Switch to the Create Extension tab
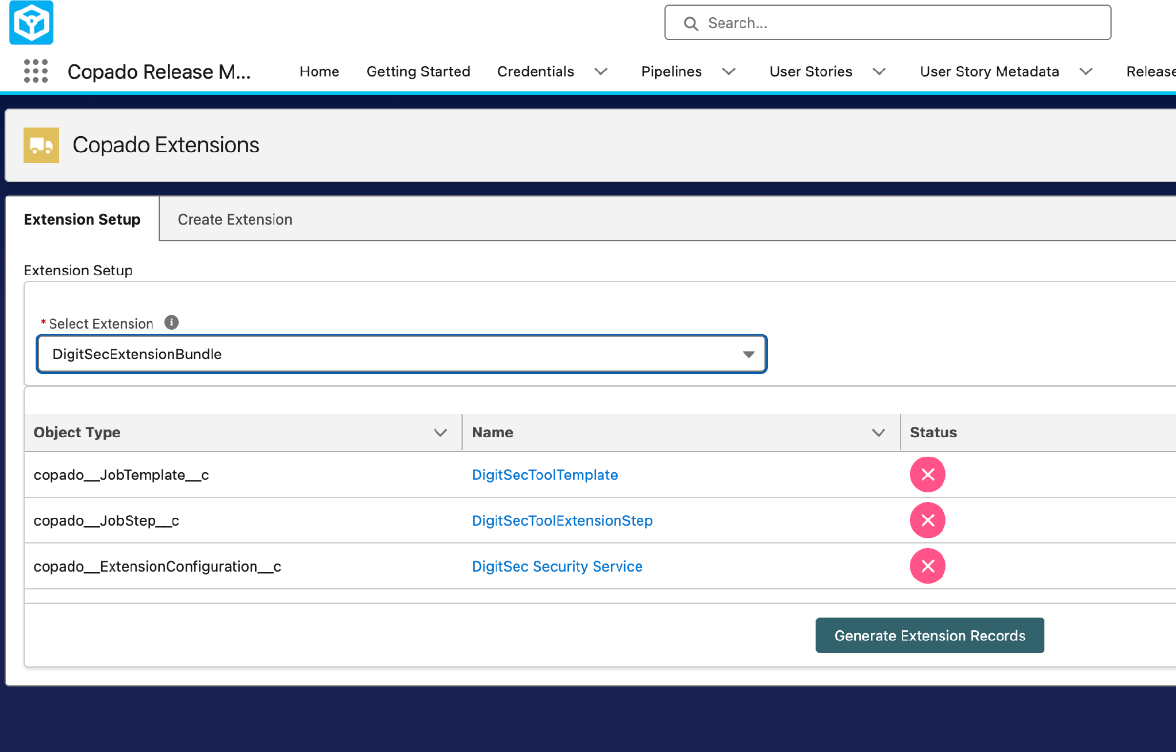The height and width of the screenshot is (752, 1176). click(x=235, y=219)
